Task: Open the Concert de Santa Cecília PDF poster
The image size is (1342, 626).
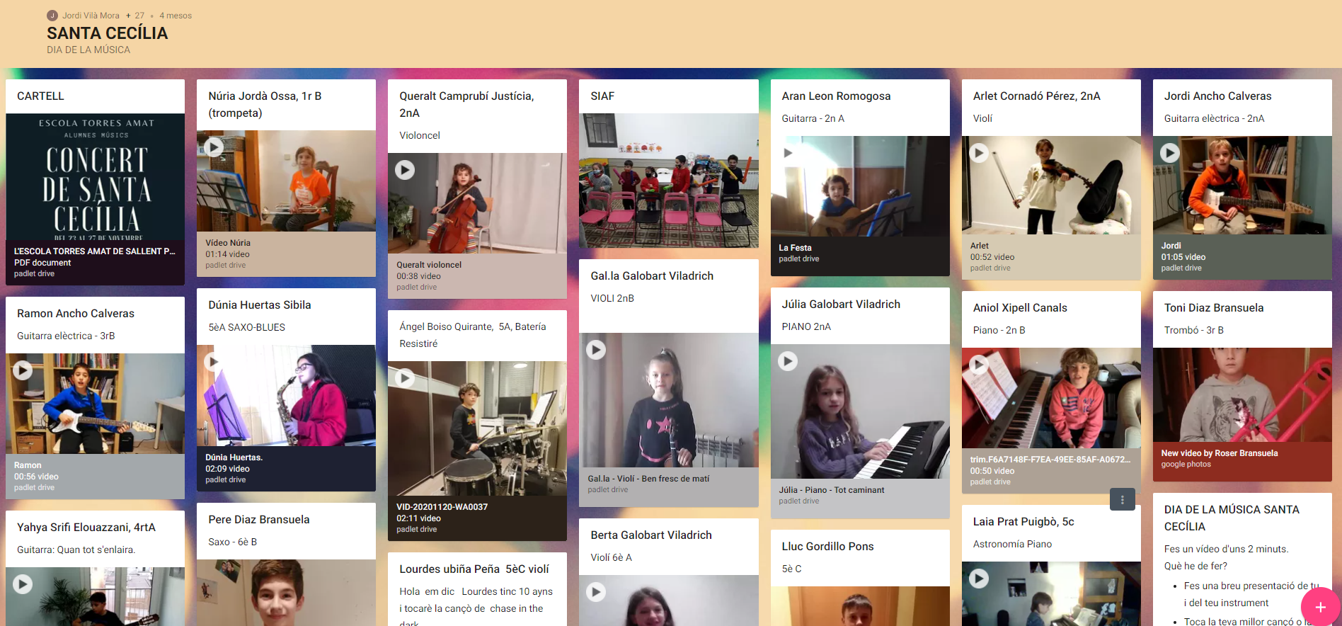Action: pyautogui.click(x=95, y=177)
